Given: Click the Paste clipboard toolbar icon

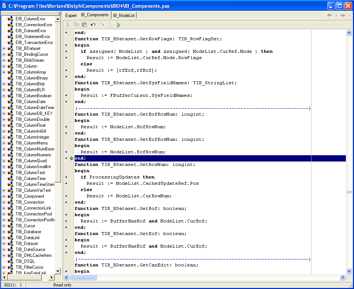Looking at the screenshot, I should tap(85, 25).
